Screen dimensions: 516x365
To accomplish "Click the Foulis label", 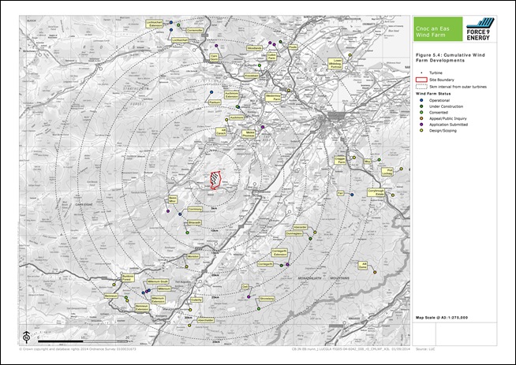I will pos(293,47).
